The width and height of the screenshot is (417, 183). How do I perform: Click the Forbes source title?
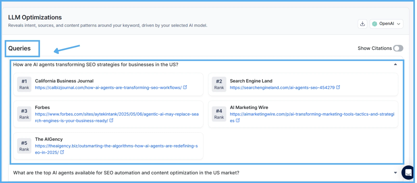pyautogui.click(x=42, y=107)
